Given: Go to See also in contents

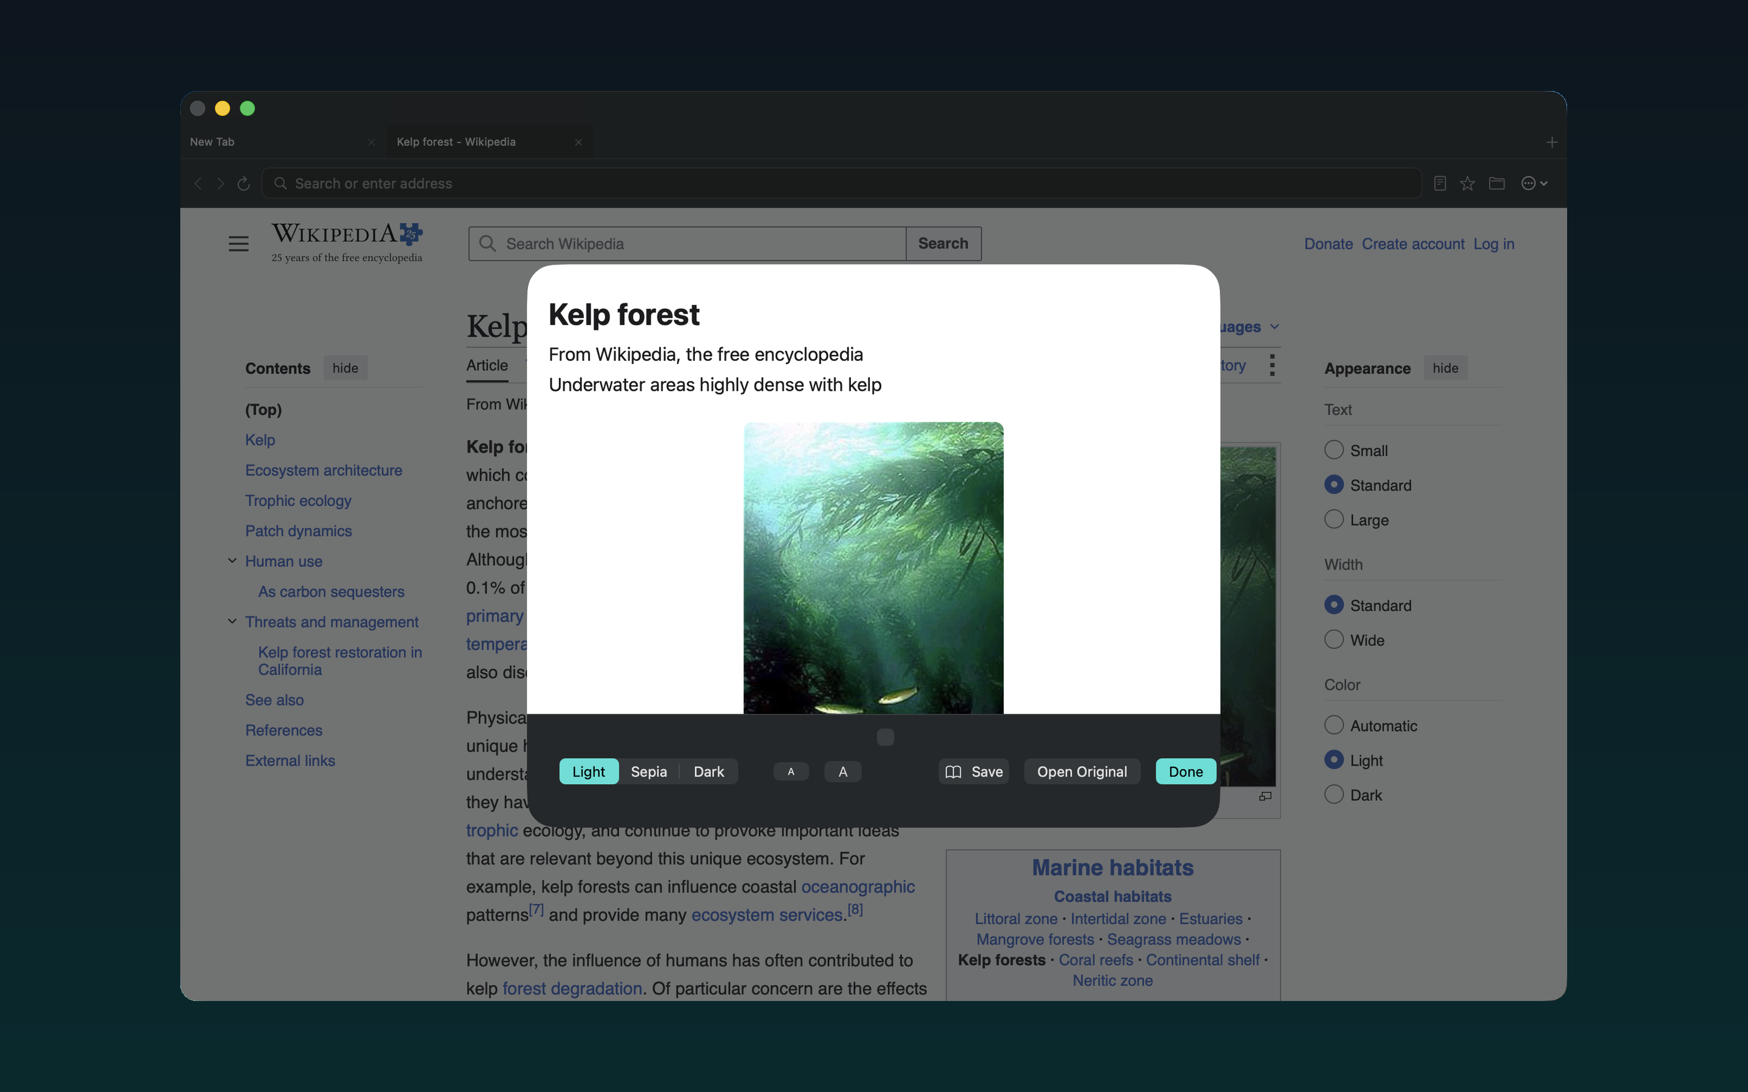Looking at the screenshot, I should click(x=274, y=700).
